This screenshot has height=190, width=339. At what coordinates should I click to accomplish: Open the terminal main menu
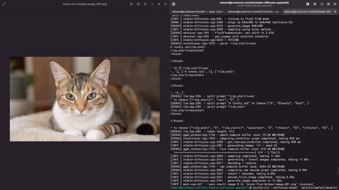[315, 4]
